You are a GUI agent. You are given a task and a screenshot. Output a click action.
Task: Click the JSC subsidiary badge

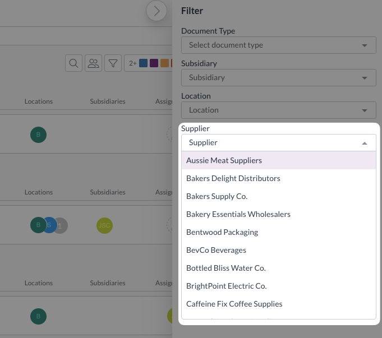click(x=104, y=225)
